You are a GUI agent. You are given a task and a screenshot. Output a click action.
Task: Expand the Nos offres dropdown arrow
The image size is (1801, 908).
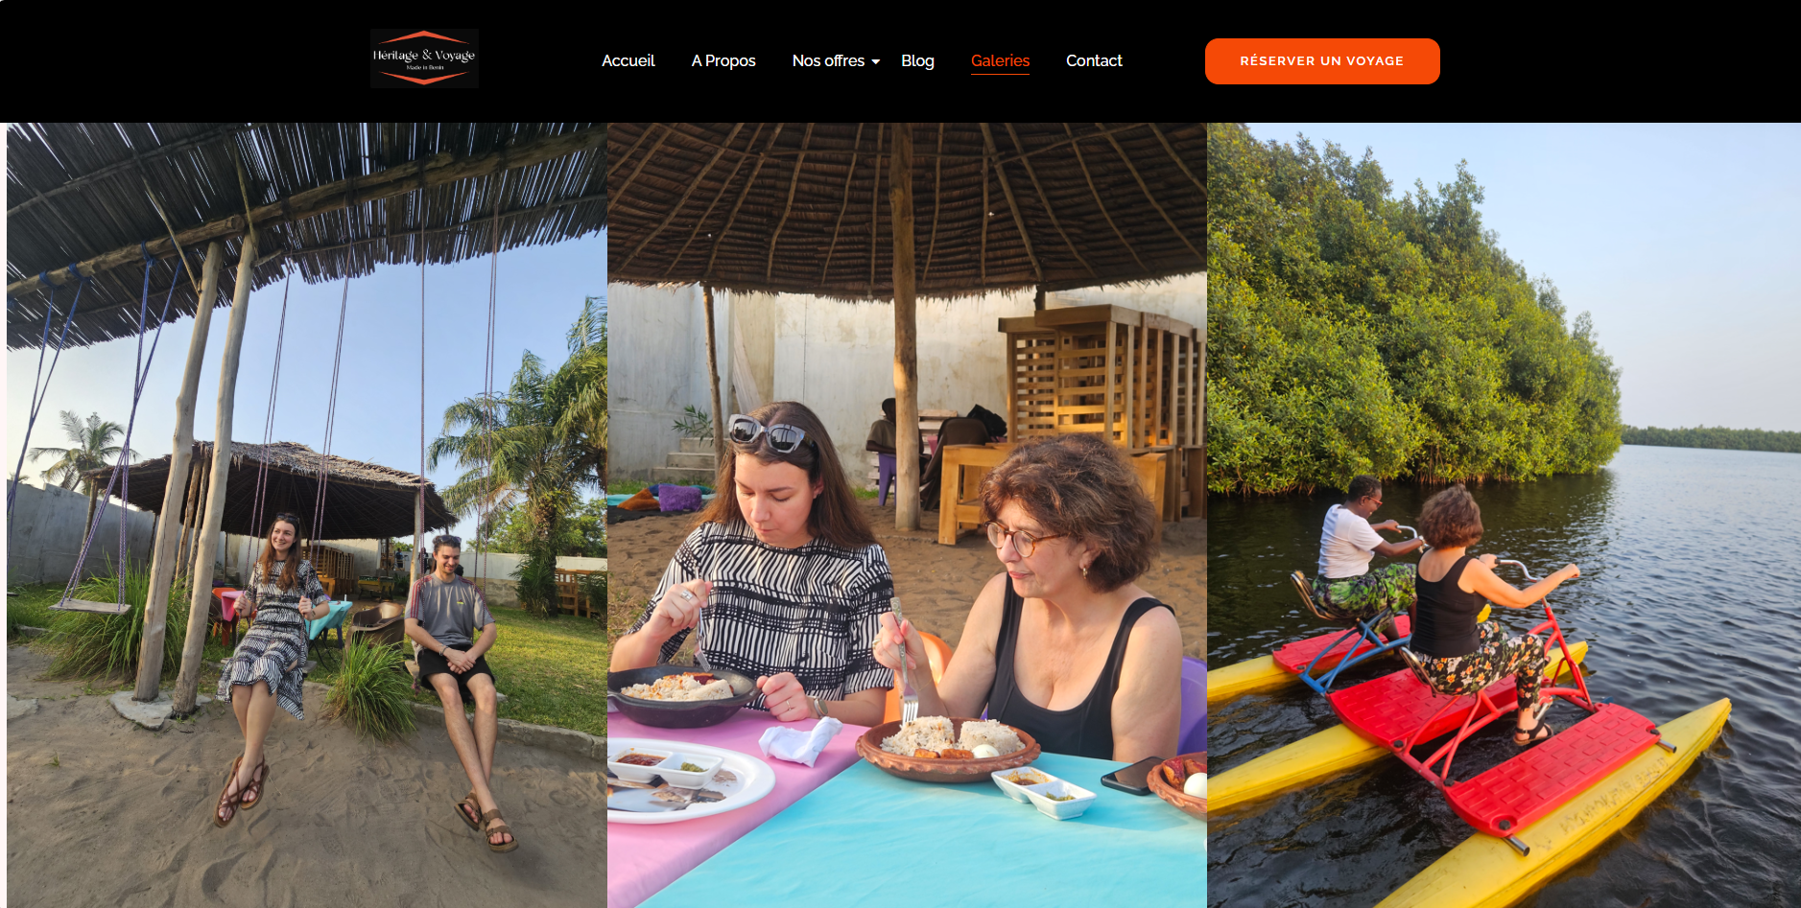click(x=875, y=61)
